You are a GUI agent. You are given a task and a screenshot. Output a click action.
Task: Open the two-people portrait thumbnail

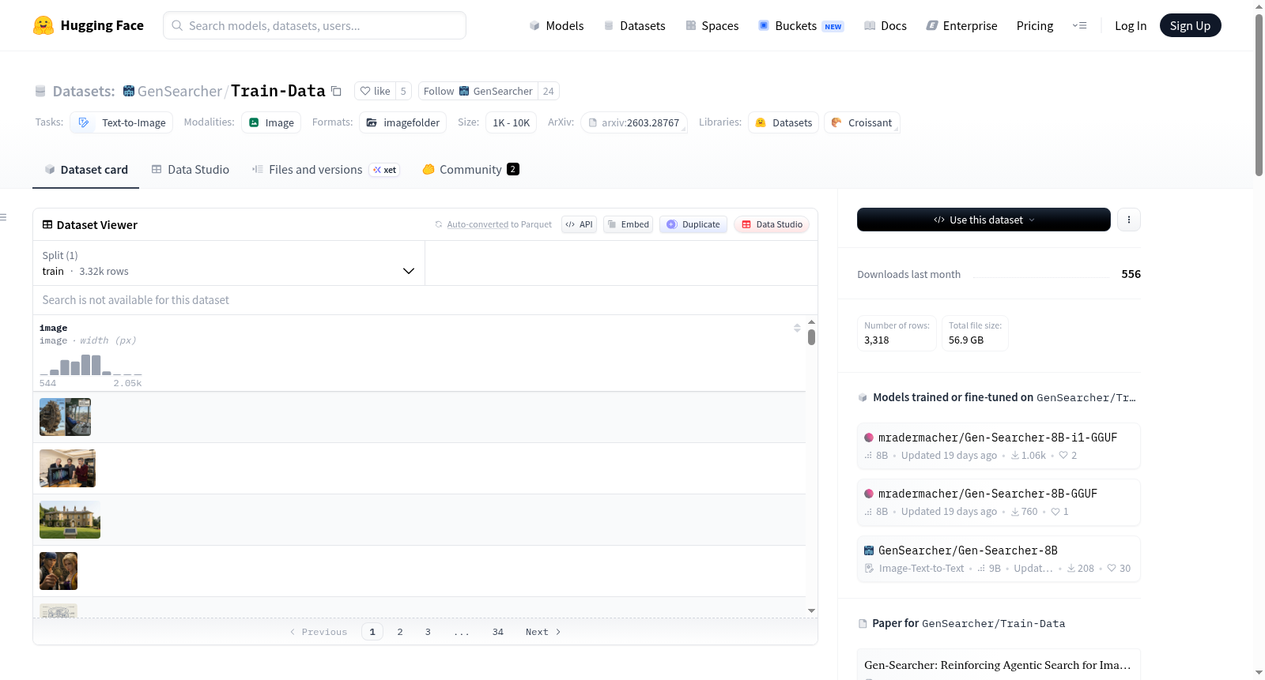pos(59,571)
